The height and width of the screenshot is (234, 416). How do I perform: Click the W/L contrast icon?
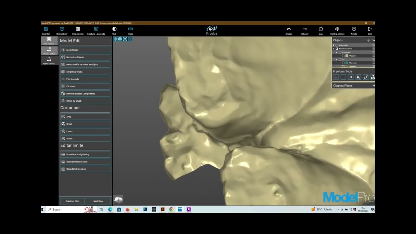(x=114, y=29)
